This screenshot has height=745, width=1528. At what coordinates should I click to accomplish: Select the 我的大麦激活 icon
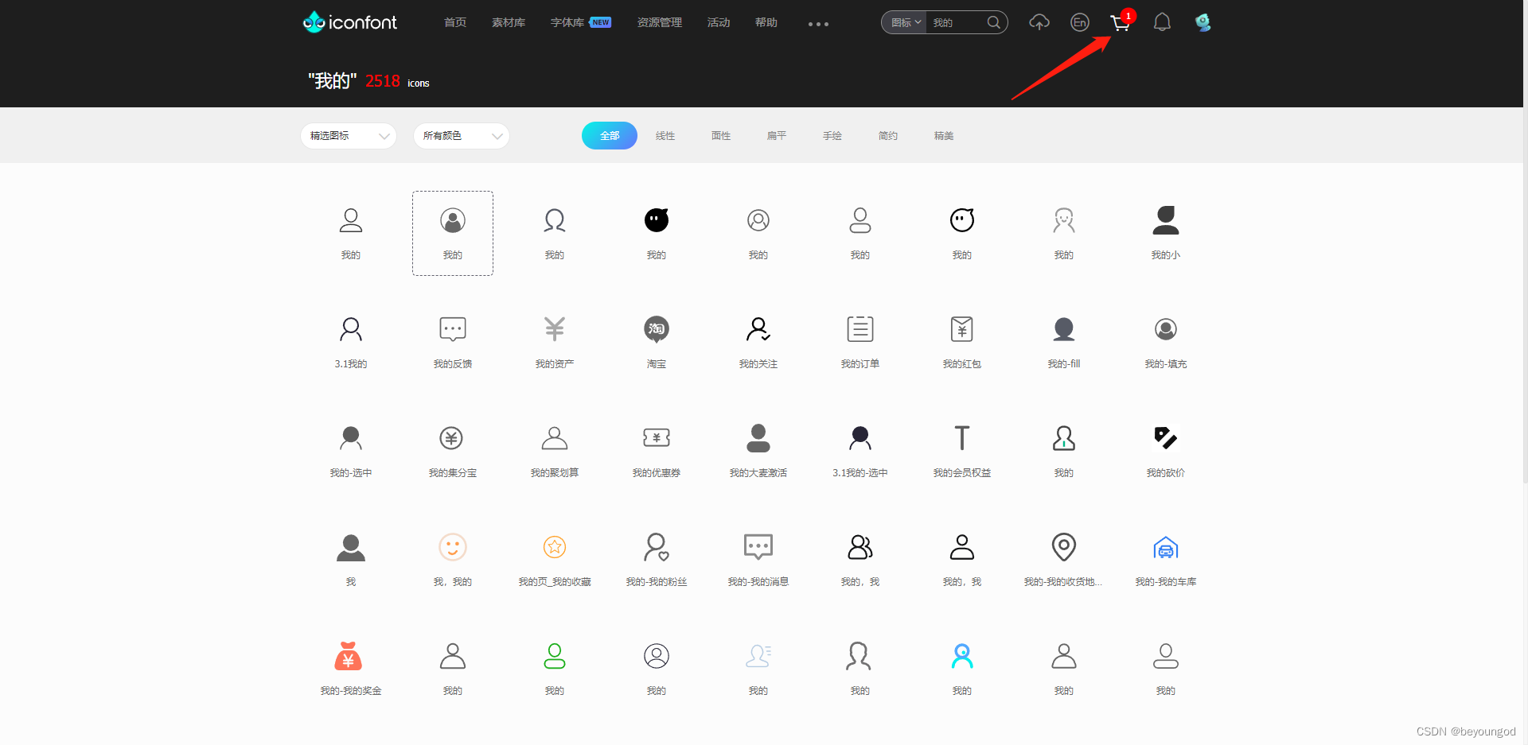758,438
